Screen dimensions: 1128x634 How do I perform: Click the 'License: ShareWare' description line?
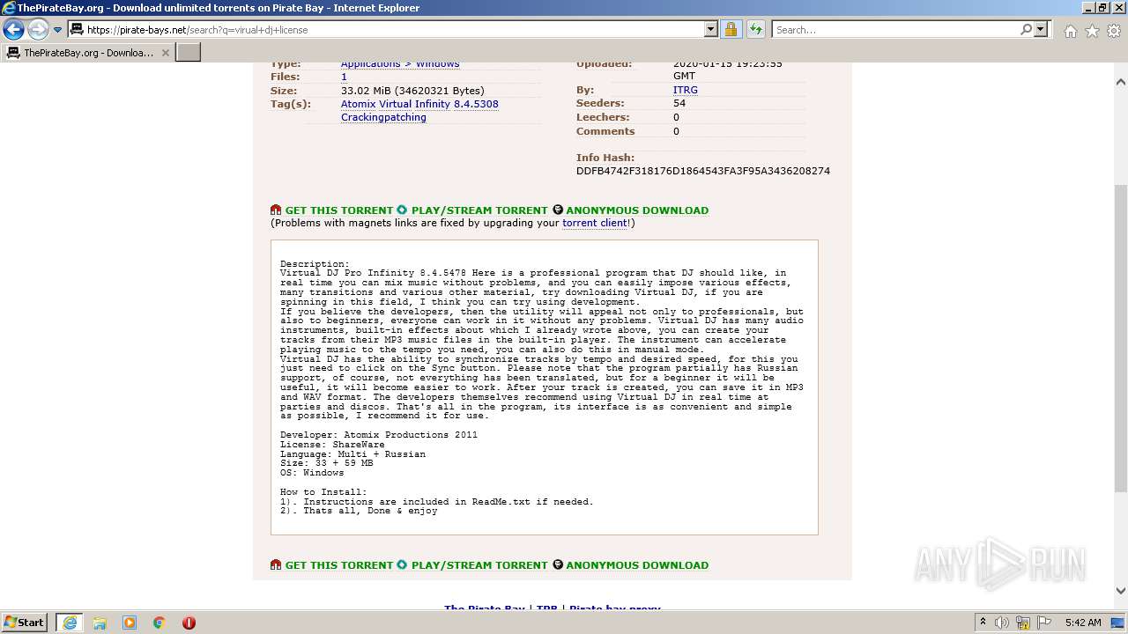(332, 445)
